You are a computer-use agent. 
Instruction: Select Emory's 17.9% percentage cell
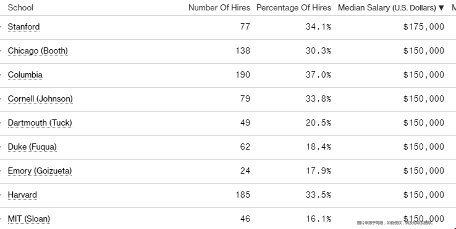(318, 171)
